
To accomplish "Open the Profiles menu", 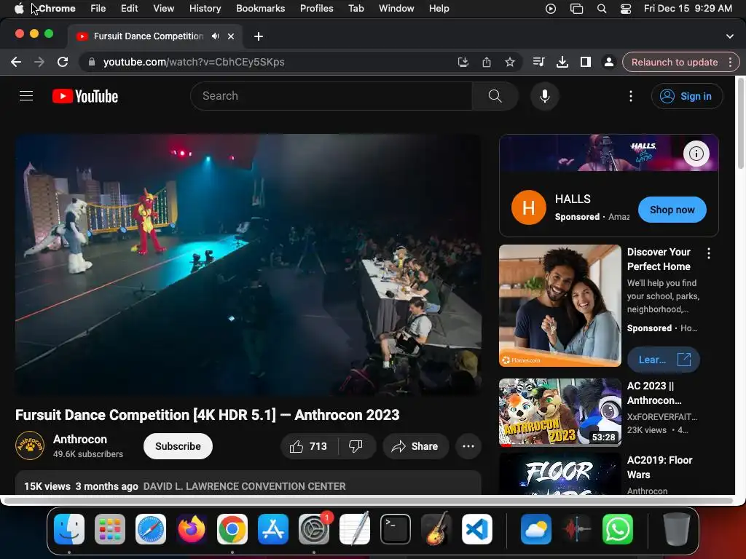I will pos(316,9).
